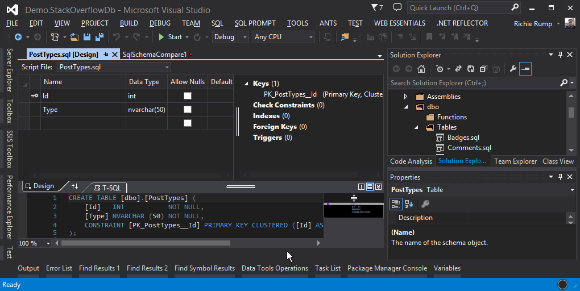This screenshot has width=580, height=291.
Task: Click the Categorized view icon in Properties
Action: 396,203
